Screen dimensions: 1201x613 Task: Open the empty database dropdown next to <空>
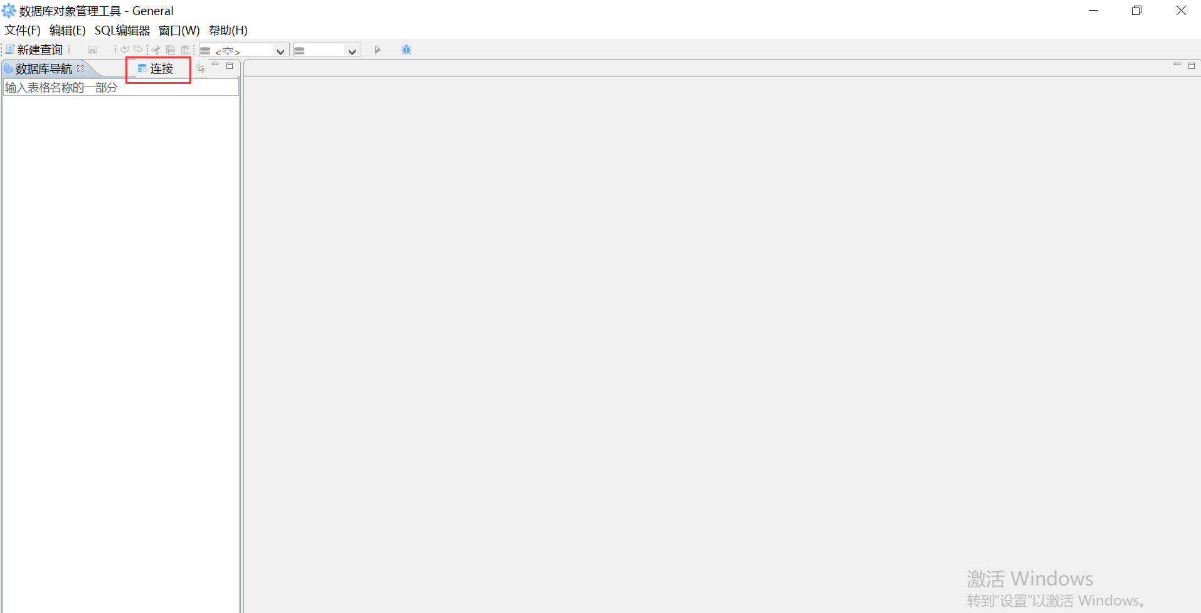pyautogui.click(x=327, y=50)
